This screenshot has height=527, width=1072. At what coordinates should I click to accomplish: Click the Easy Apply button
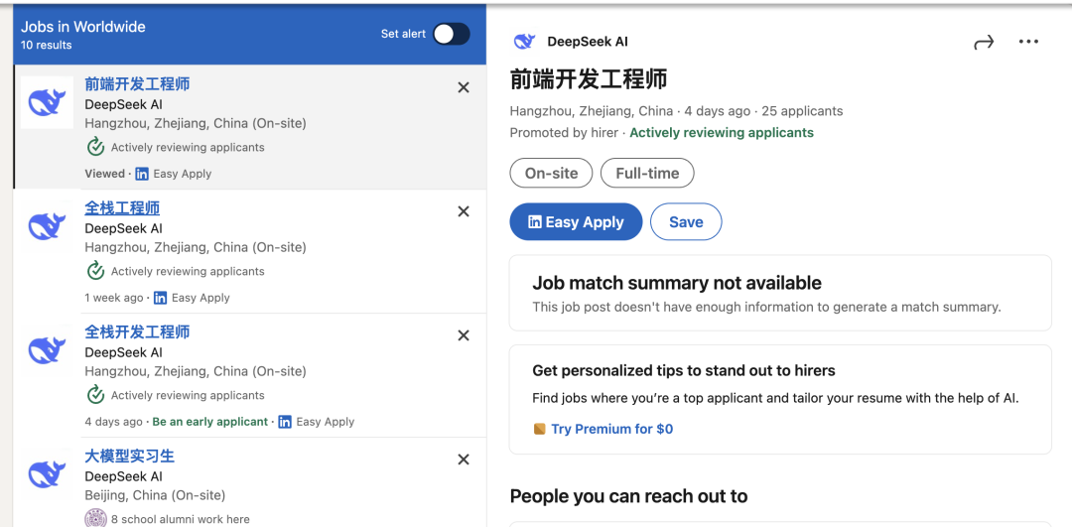pyautogui.click(x=576, y=221)
